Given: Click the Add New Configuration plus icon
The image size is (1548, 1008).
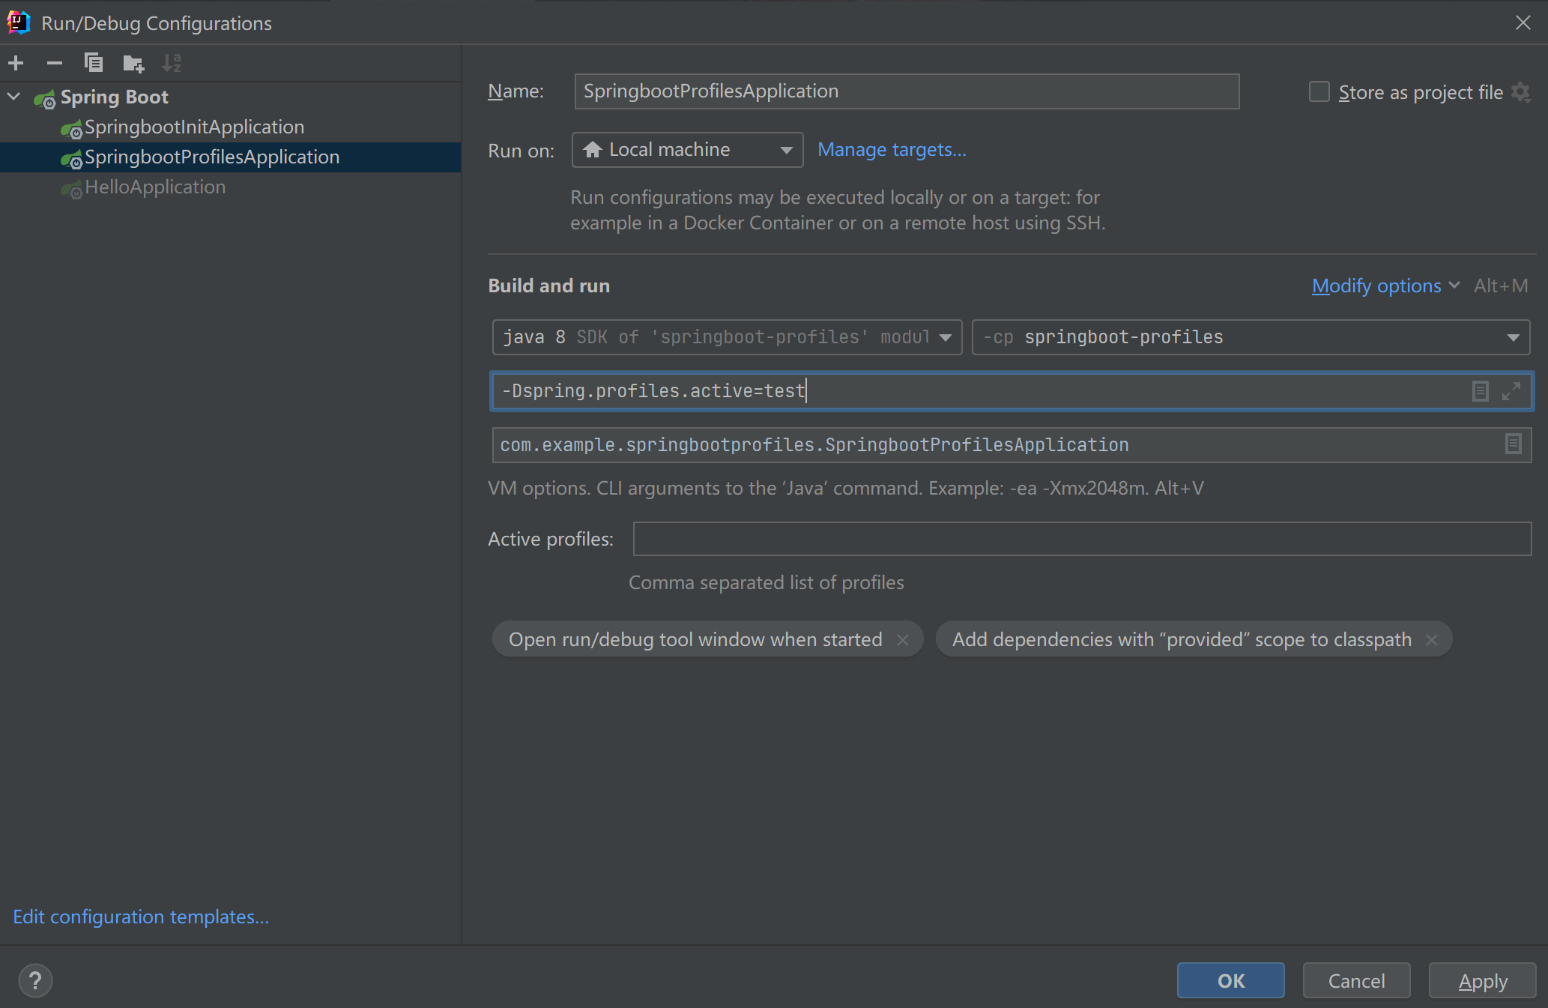Looking at the screenshot, I should click(x=16, y=63).
